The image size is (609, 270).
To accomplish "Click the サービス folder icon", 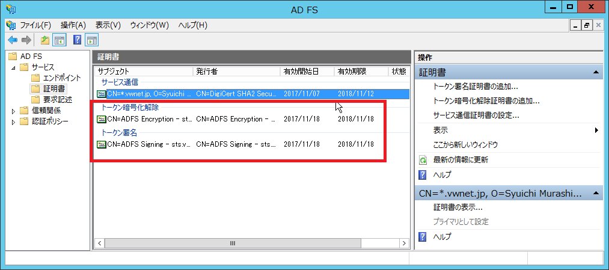I will pyautogui.click(x=25, y=67).
